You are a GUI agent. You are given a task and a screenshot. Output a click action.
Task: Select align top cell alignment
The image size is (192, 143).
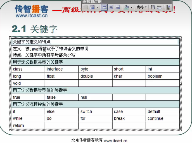pyautogui.click(x=104, y=7)
